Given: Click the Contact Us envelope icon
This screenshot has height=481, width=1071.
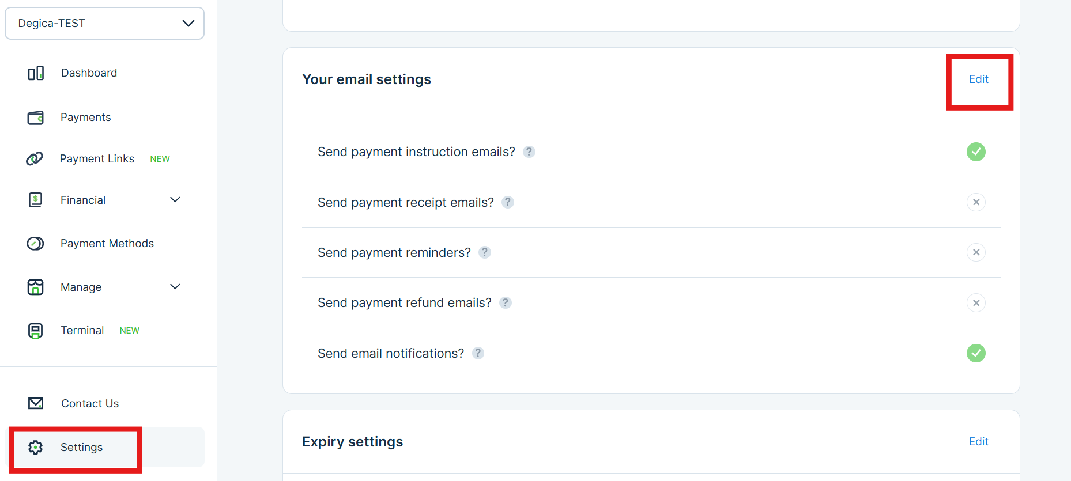Looking at the screenshot, I should (36, 403).
